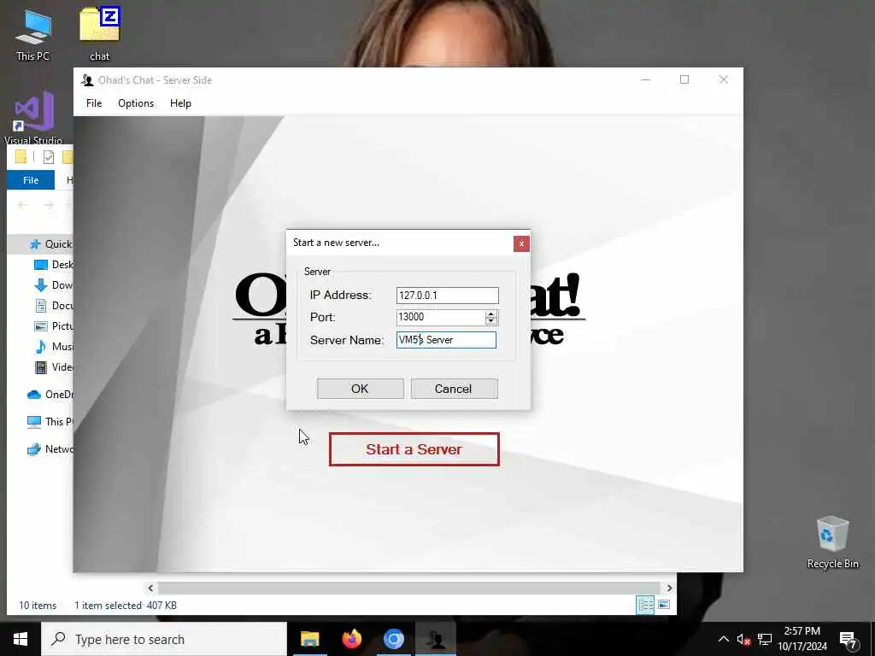Open Videos in Explorer sidebar
Viewport: 875px width, 656px height.
(x=54, y=367)
